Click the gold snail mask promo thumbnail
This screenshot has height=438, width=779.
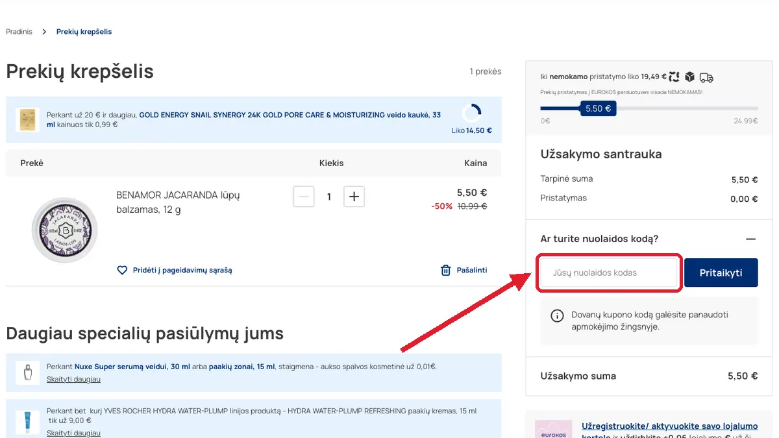click(x=27, y=120)
